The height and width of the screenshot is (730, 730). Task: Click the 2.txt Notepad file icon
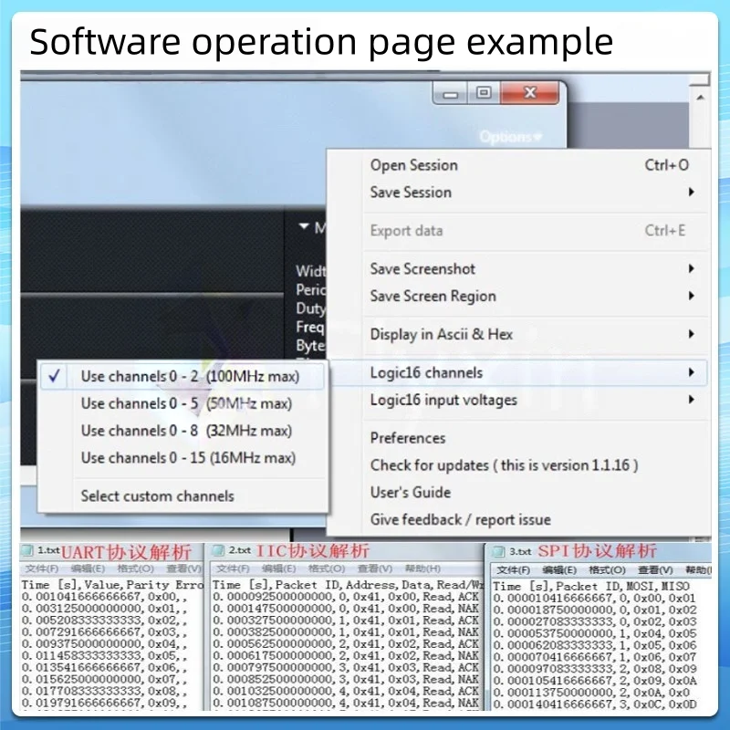pos(218,551)
